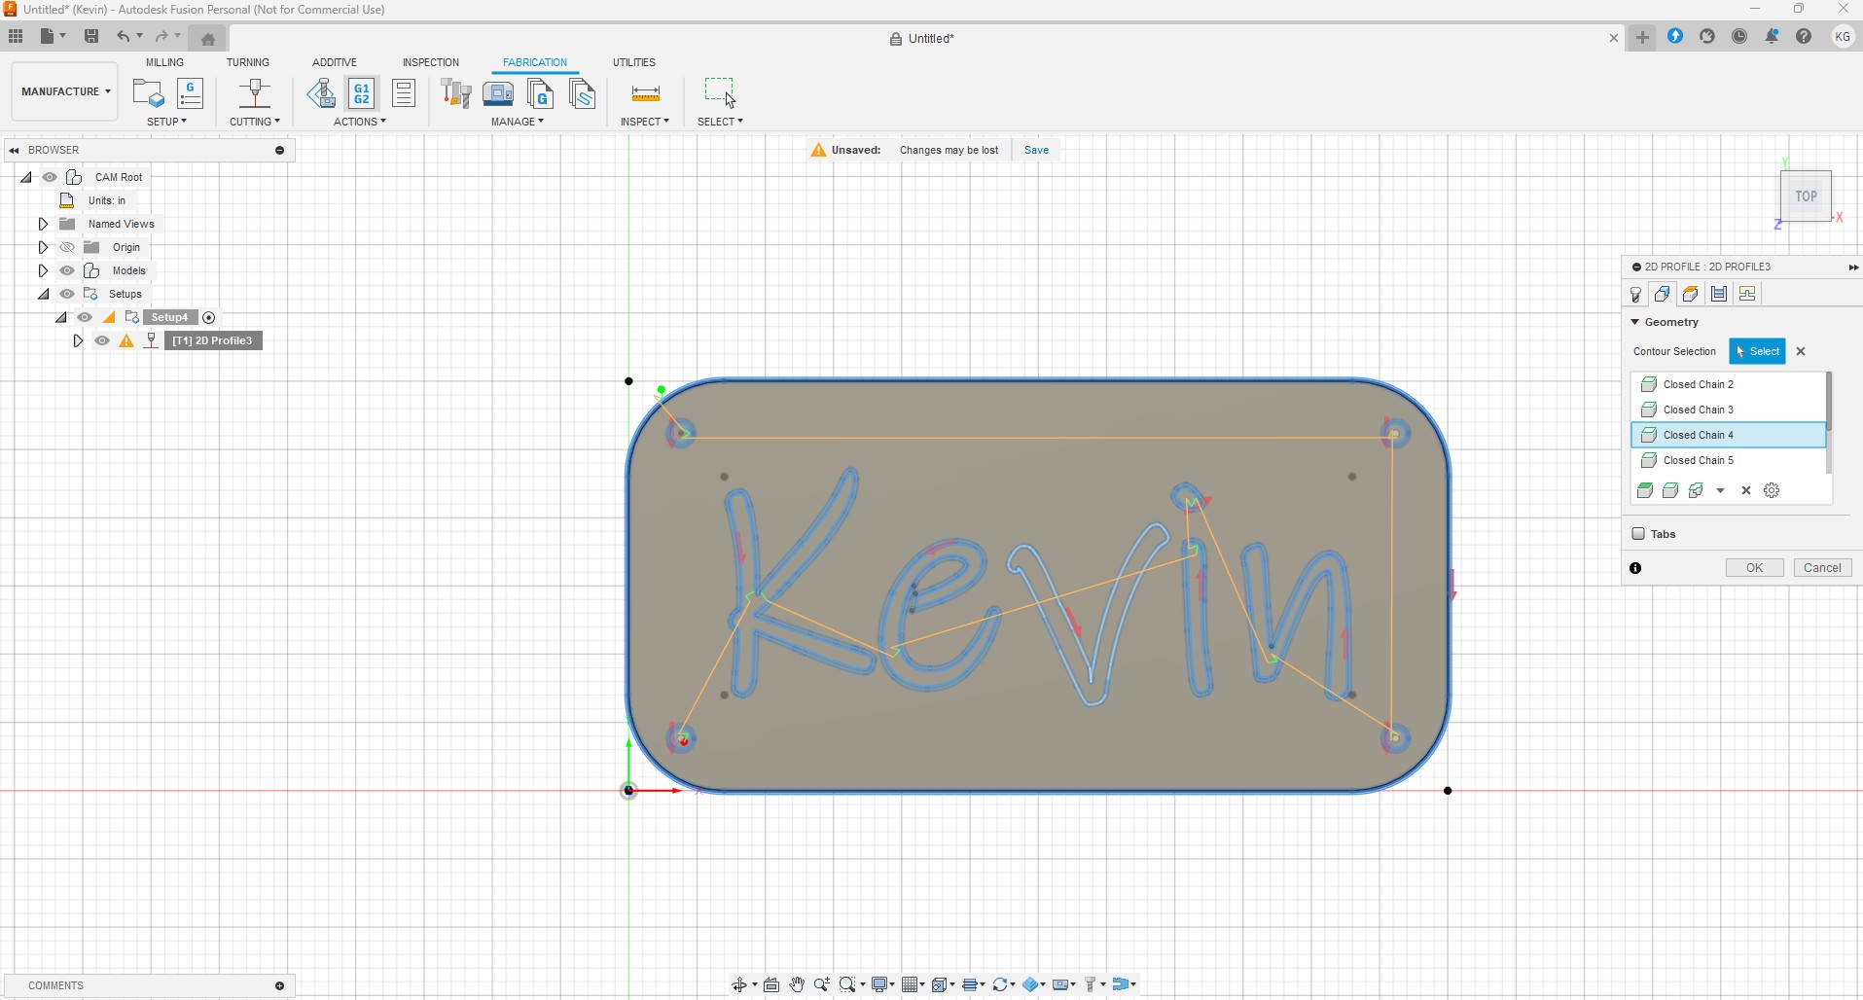Open the Machine Library icon
This screenshot has width=1863, height=1000.
coord(498,92)
